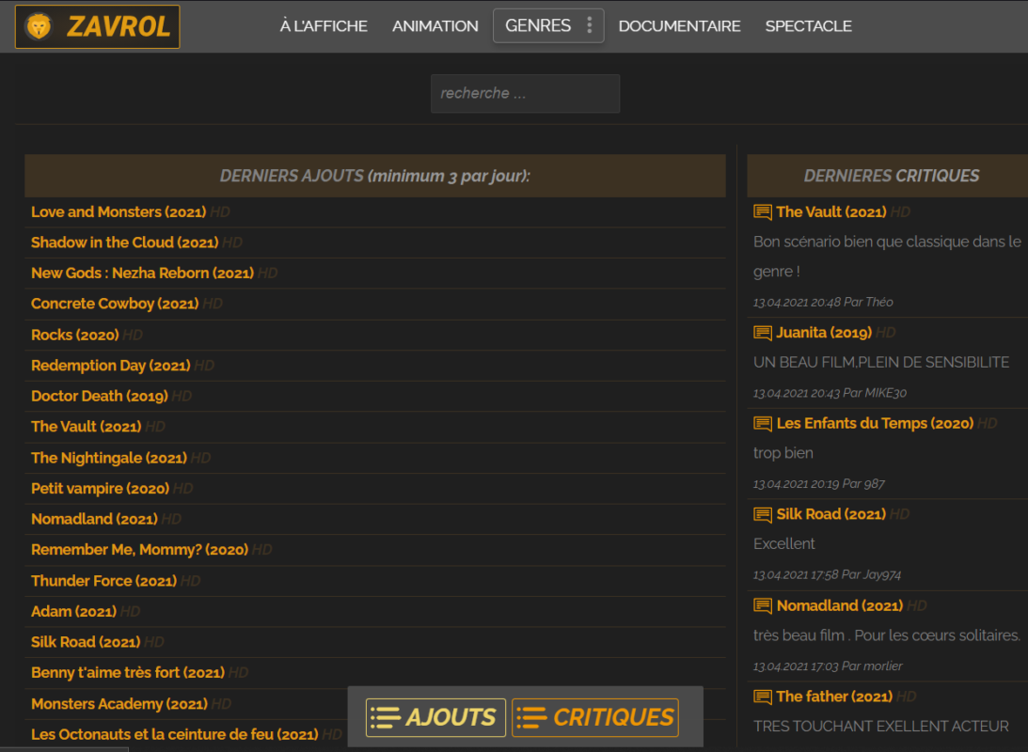Select Concrete Cowboy (2021) entry

click(x=115, y=304)
